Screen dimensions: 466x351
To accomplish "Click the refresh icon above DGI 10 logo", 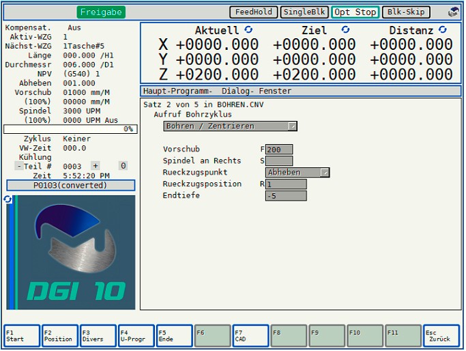I will [8, 199].
